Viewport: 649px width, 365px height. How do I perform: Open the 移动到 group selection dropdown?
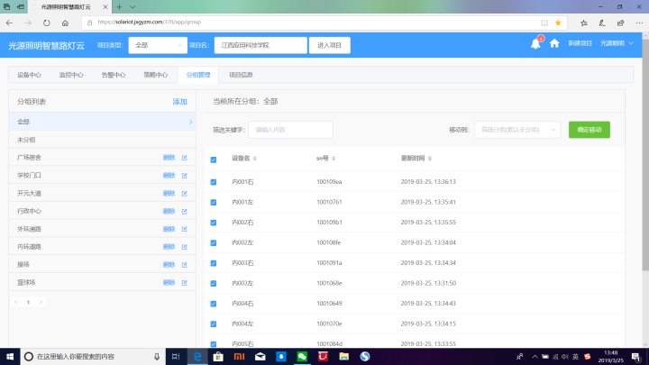click(x=517, y=130)
